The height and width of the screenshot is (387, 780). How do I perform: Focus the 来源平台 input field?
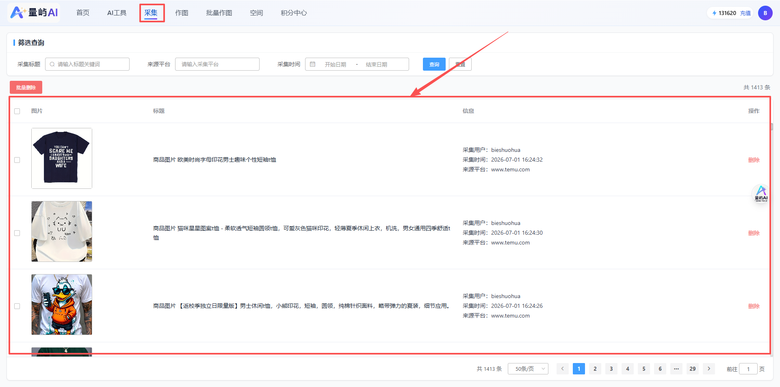[217, 64]
